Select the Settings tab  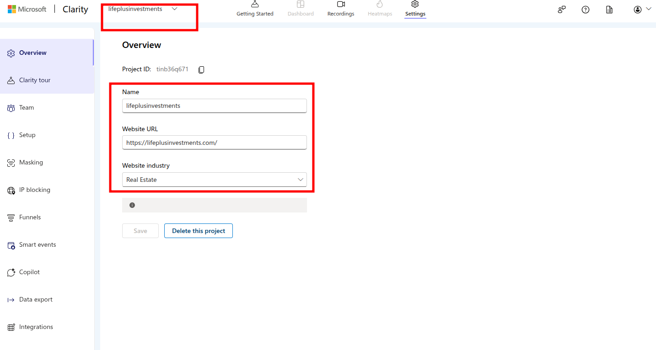(x=415, y=9)
